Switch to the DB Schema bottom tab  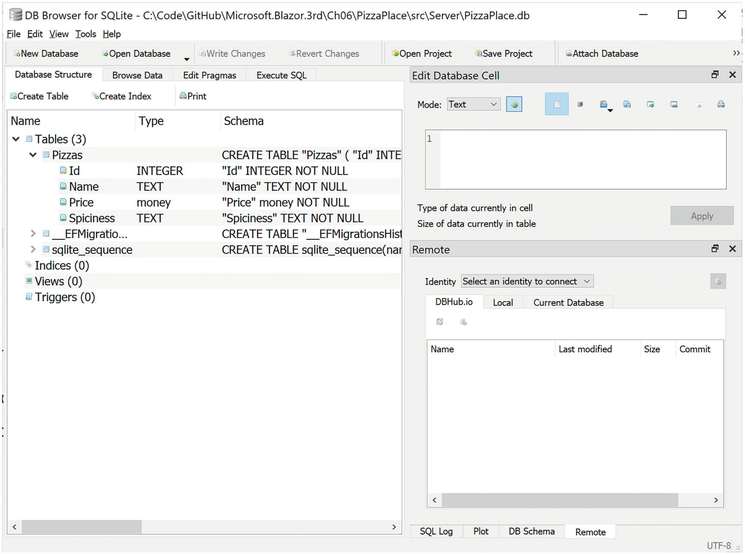click(x=531, y=532)
